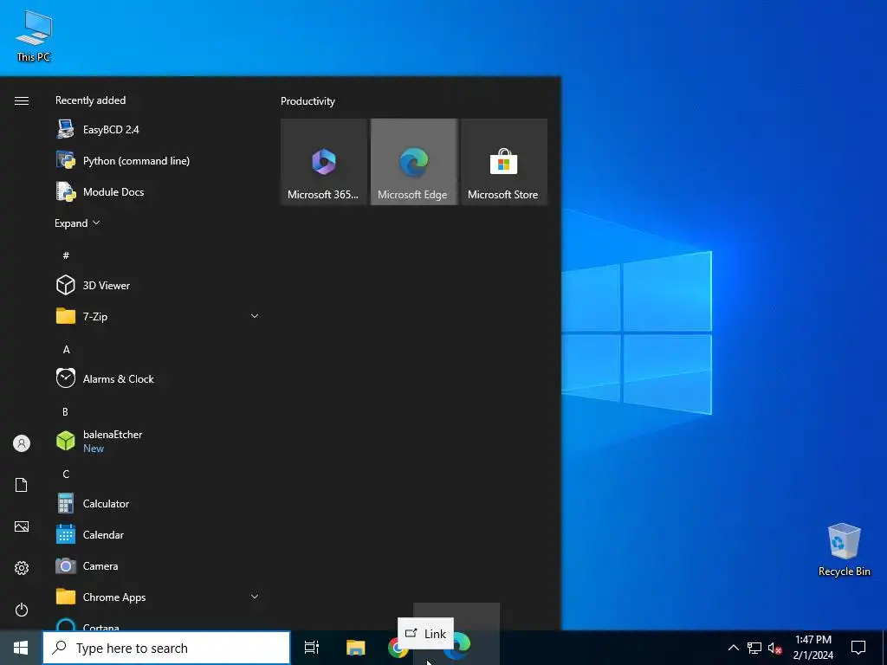
Task: Focus the Type here to search box
Action: pyautogui.click(x=166, y=648)
